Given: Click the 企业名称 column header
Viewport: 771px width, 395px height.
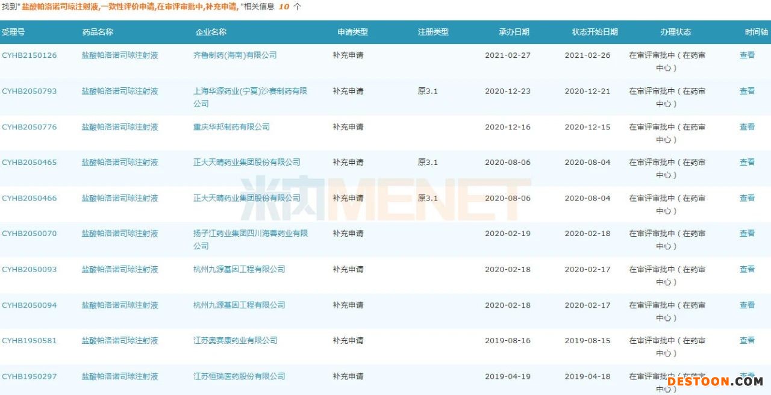Looking at the screenshot, I should pos(211,32).
